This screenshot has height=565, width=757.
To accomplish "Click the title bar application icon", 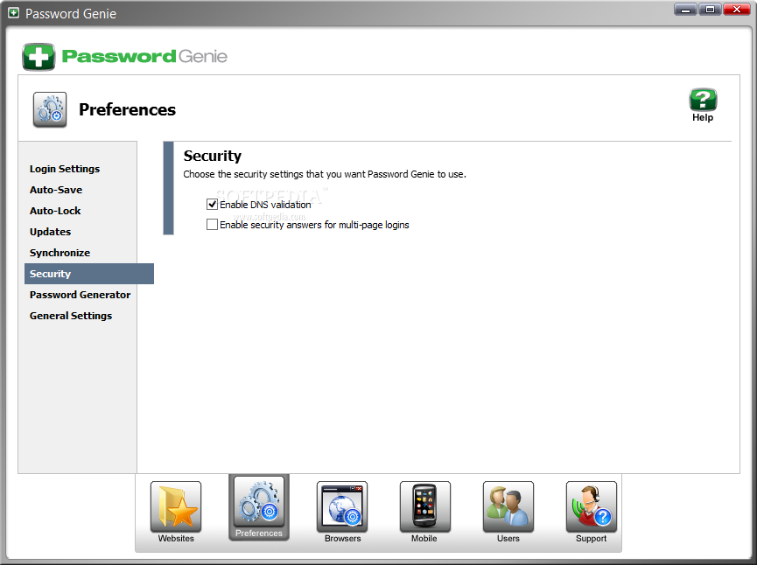I will (x=13, y=13).
